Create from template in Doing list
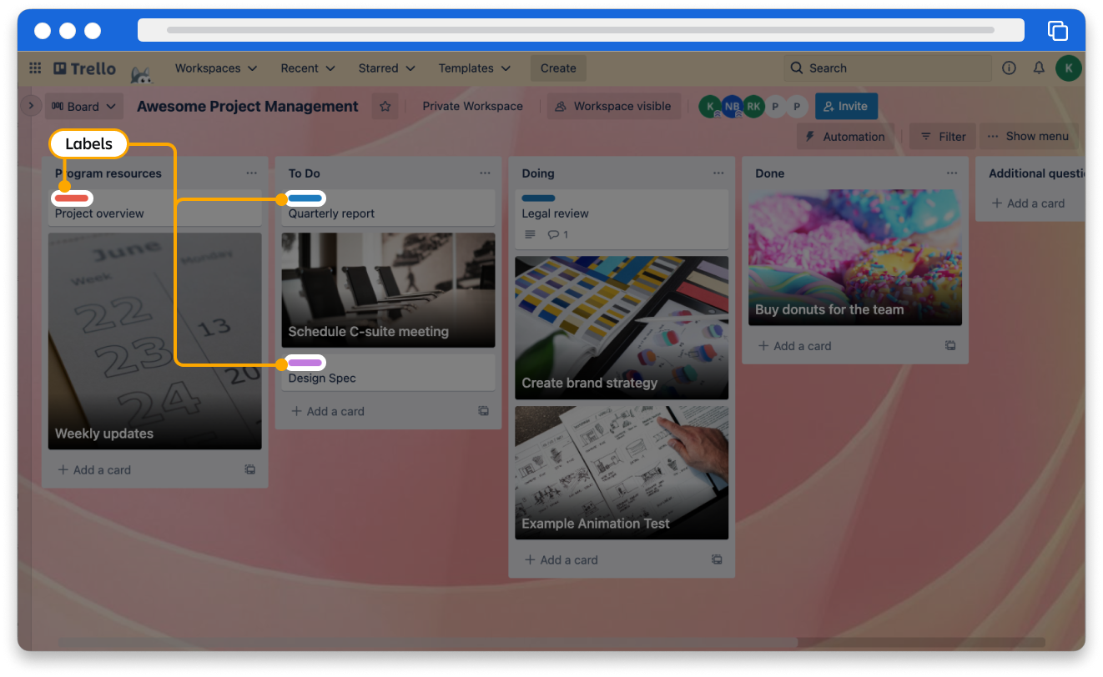The image size is (1103, 677). click(718, 560)
